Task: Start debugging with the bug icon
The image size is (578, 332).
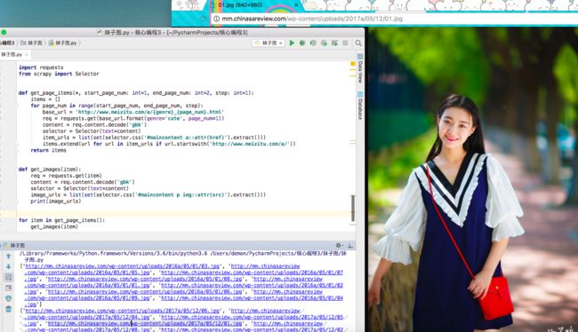Action: tap(302, 43)
